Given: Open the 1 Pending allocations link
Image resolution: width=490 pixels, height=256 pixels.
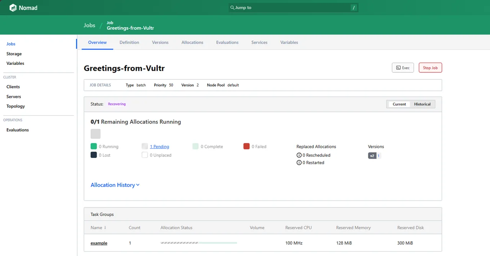Looking at the screenshot, I should tap(159, 147).
